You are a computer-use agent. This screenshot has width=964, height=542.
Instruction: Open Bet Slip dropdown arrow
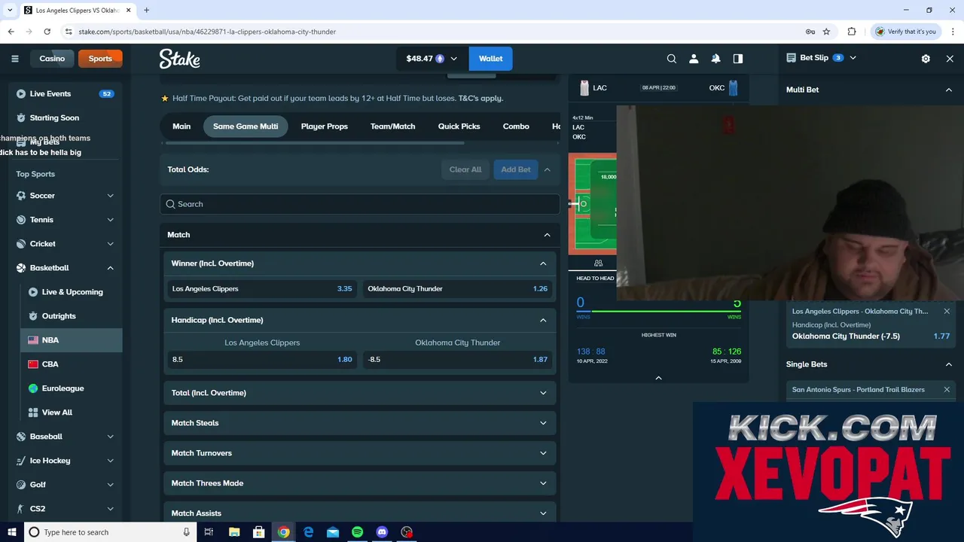coord(853,58)
